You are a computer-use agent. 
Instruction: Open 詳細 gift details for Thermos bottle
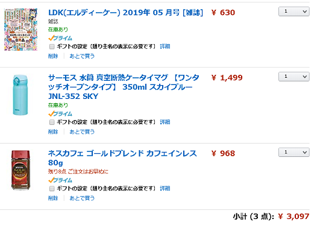(165, 122)
